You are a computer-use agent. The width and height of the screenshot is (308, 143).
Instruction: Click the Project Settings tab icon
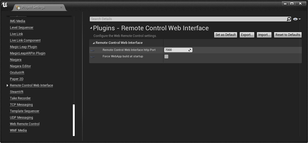click(x=18, y=7)
